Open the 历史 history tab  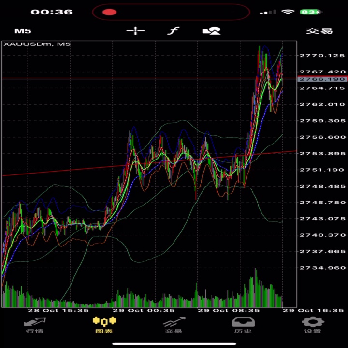243,325
